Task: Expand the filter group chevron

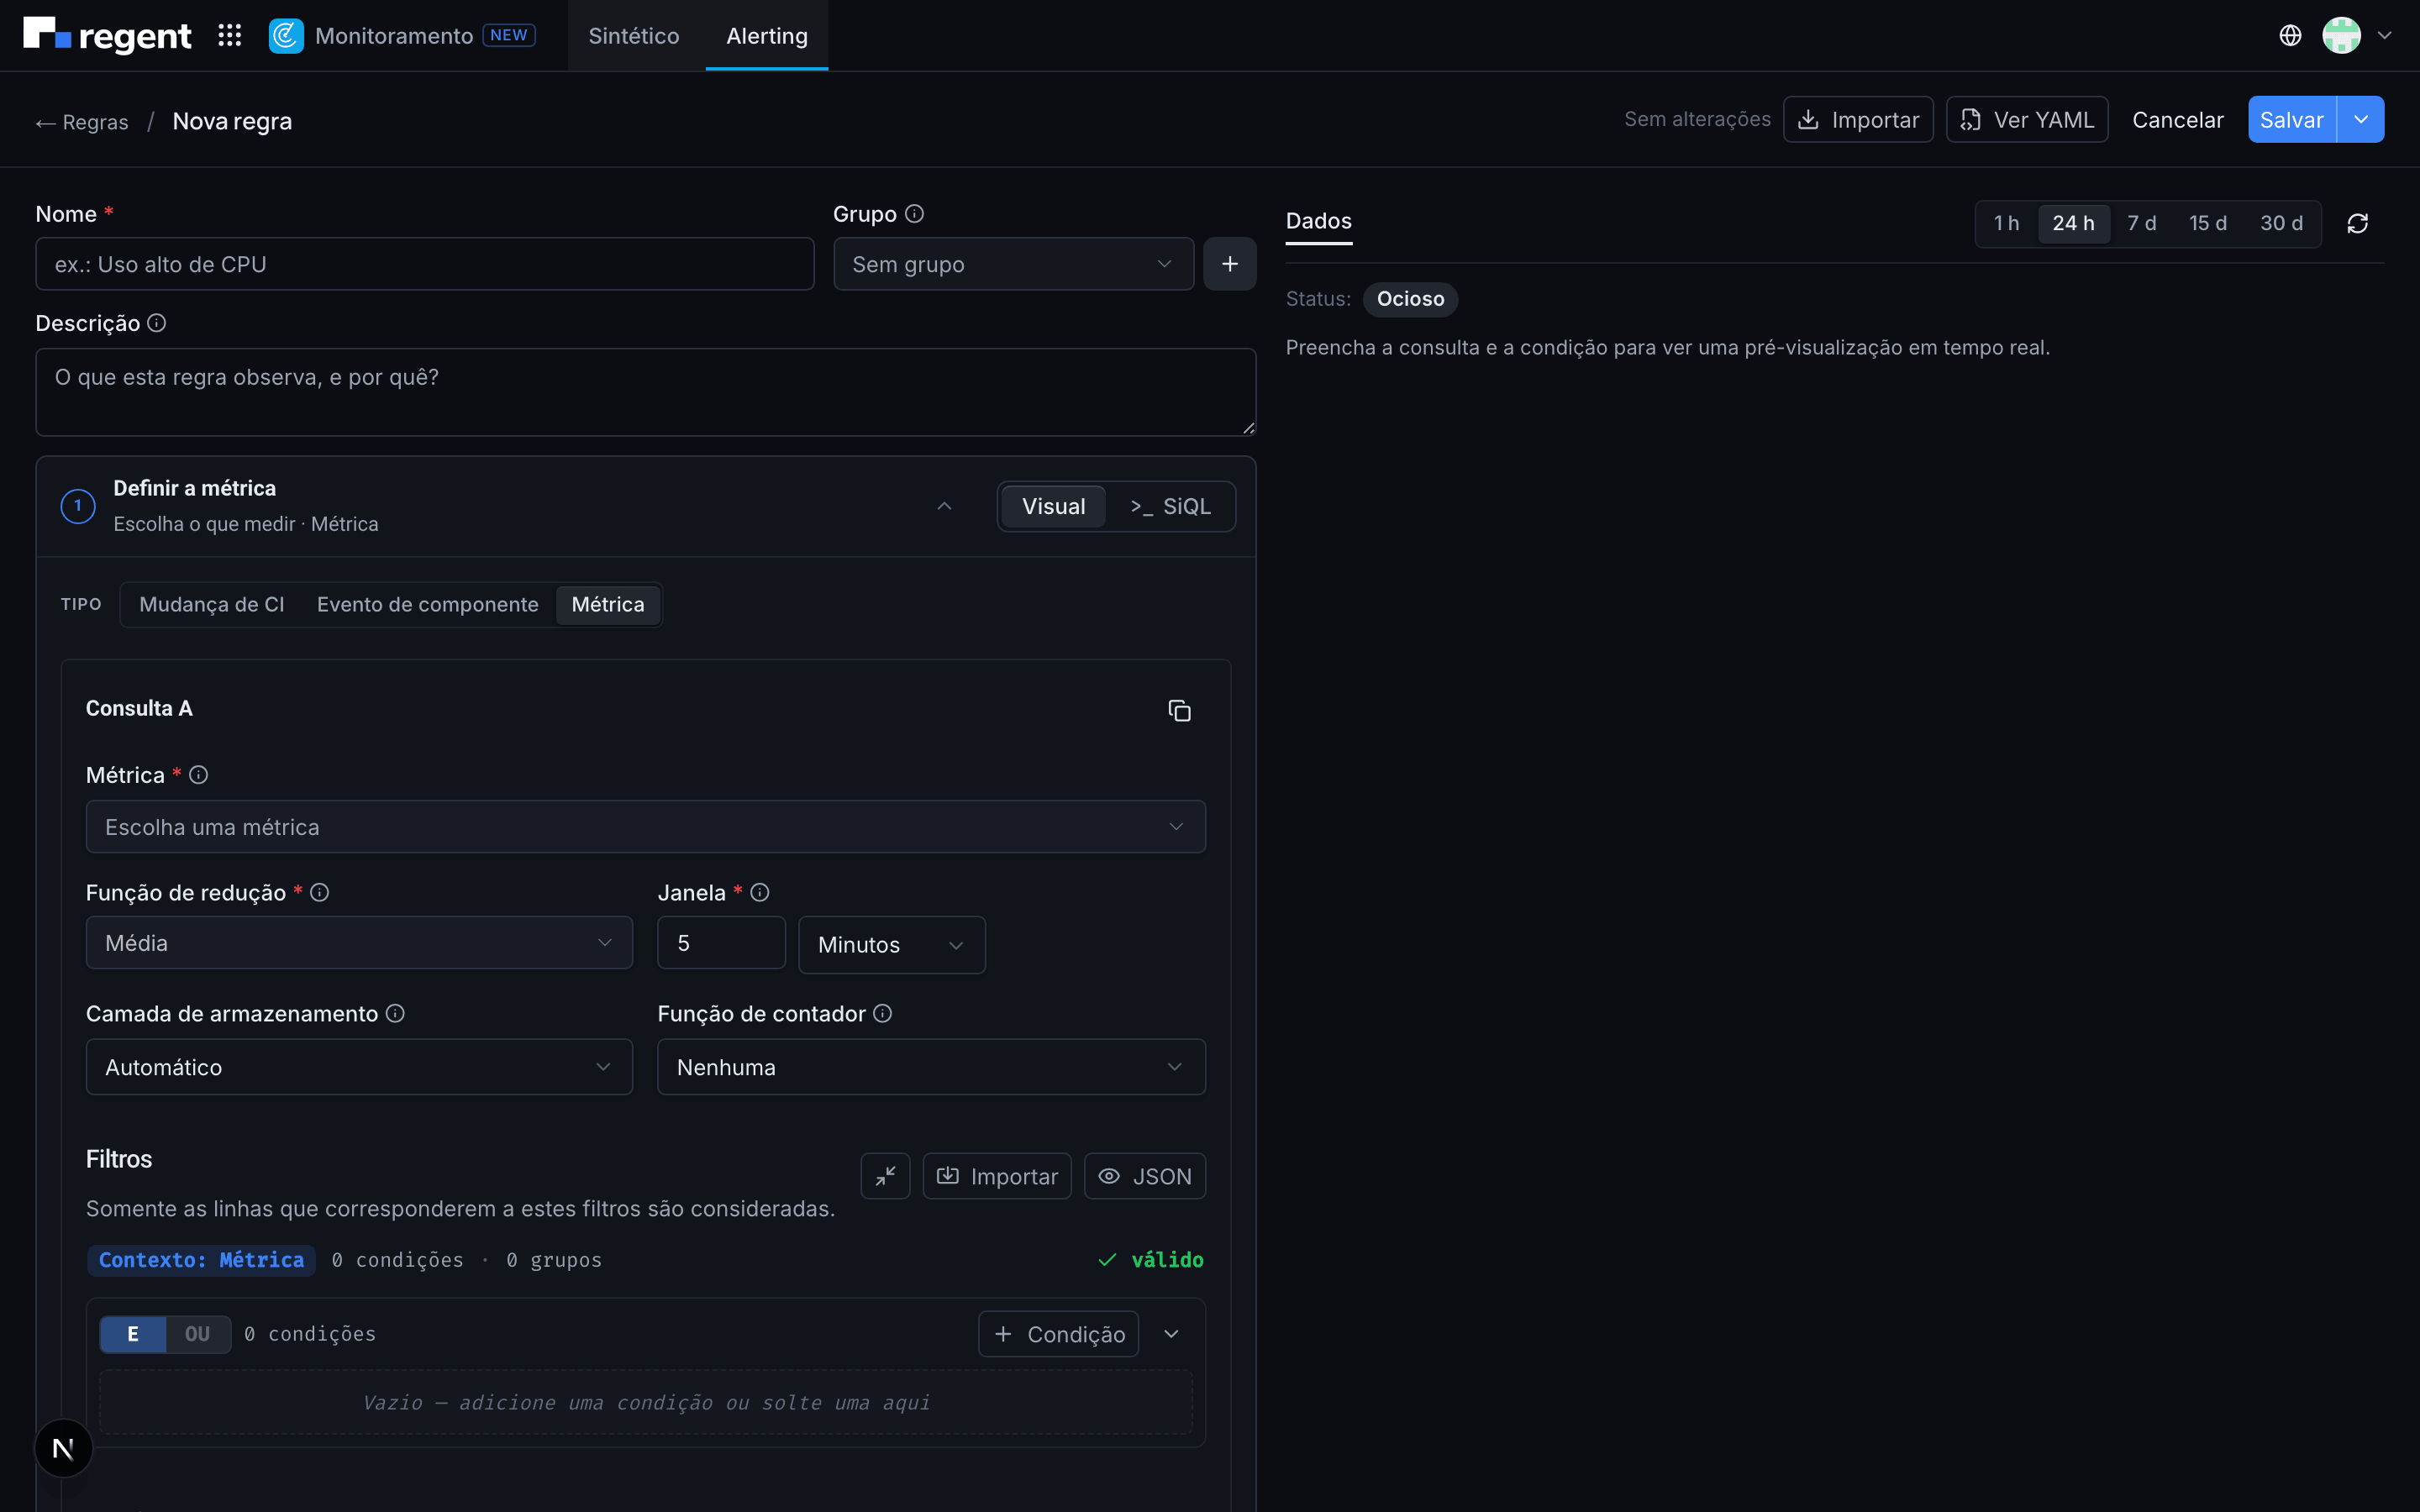Action: pos(1172,1334)
